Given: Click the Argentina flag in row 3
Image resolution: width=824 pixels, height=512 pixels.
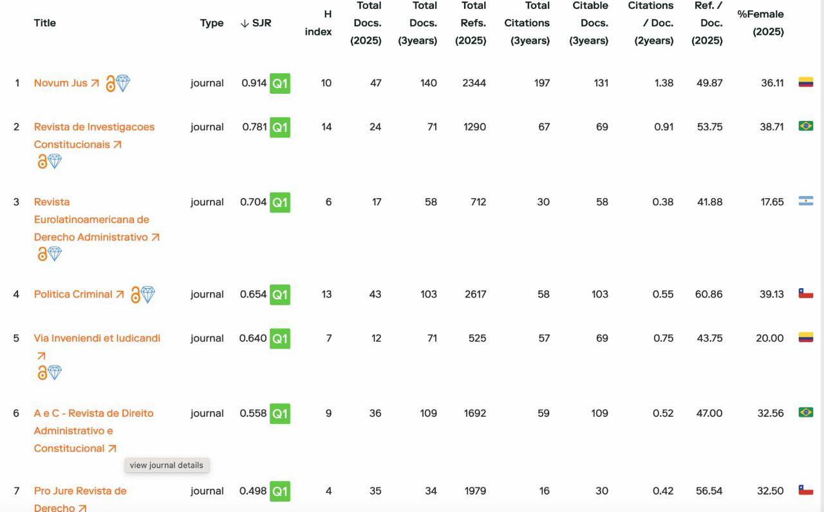Looking at the screenshot, I should tap(805, 201).
